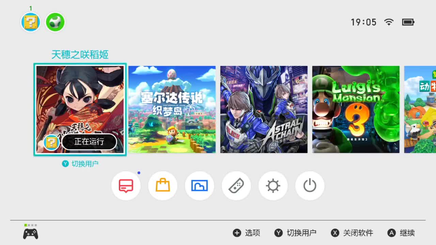The image size is (436, 245).
Task: Check the battery status indicator
Action: (408, 22)
